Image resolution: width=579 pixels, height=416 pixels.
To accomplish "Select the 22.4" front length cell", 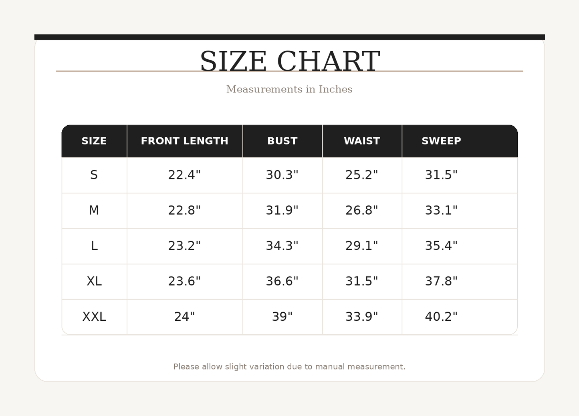I will pos(184,175).
